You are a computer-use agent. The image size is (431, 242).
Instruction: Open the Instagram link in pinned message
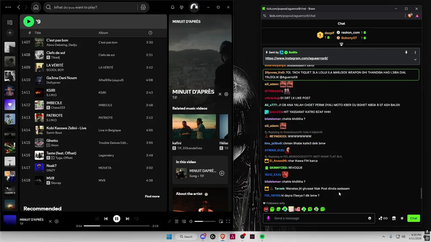[x=297, y=58]
